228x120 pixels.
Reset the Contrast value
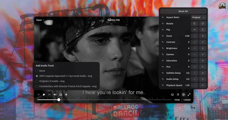pos(163,42)
